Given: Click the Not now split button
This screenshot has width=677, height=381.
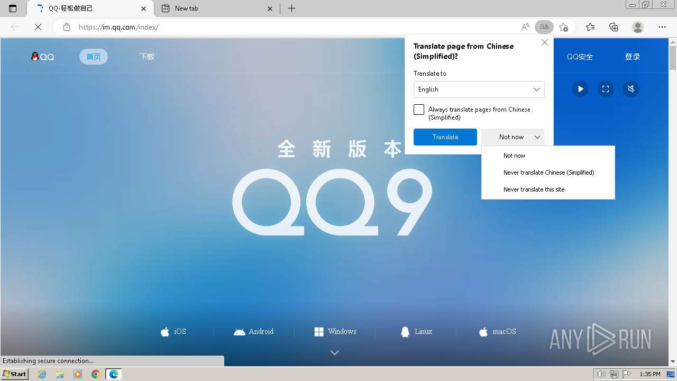Looking at the screenshot, I should (x=513, y=137).
